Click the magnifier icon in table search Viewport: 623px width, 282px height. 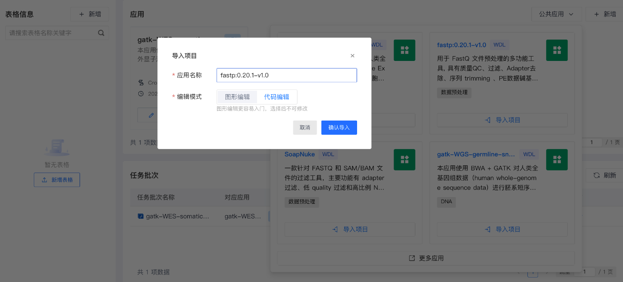[101, 33]
